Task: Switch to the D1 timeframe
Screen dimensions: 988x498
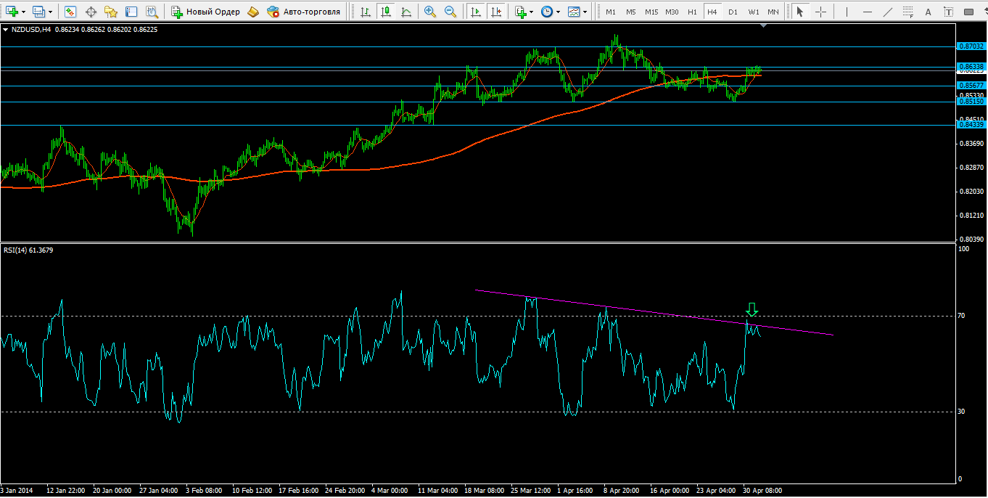Action: [x=733, y=12]
